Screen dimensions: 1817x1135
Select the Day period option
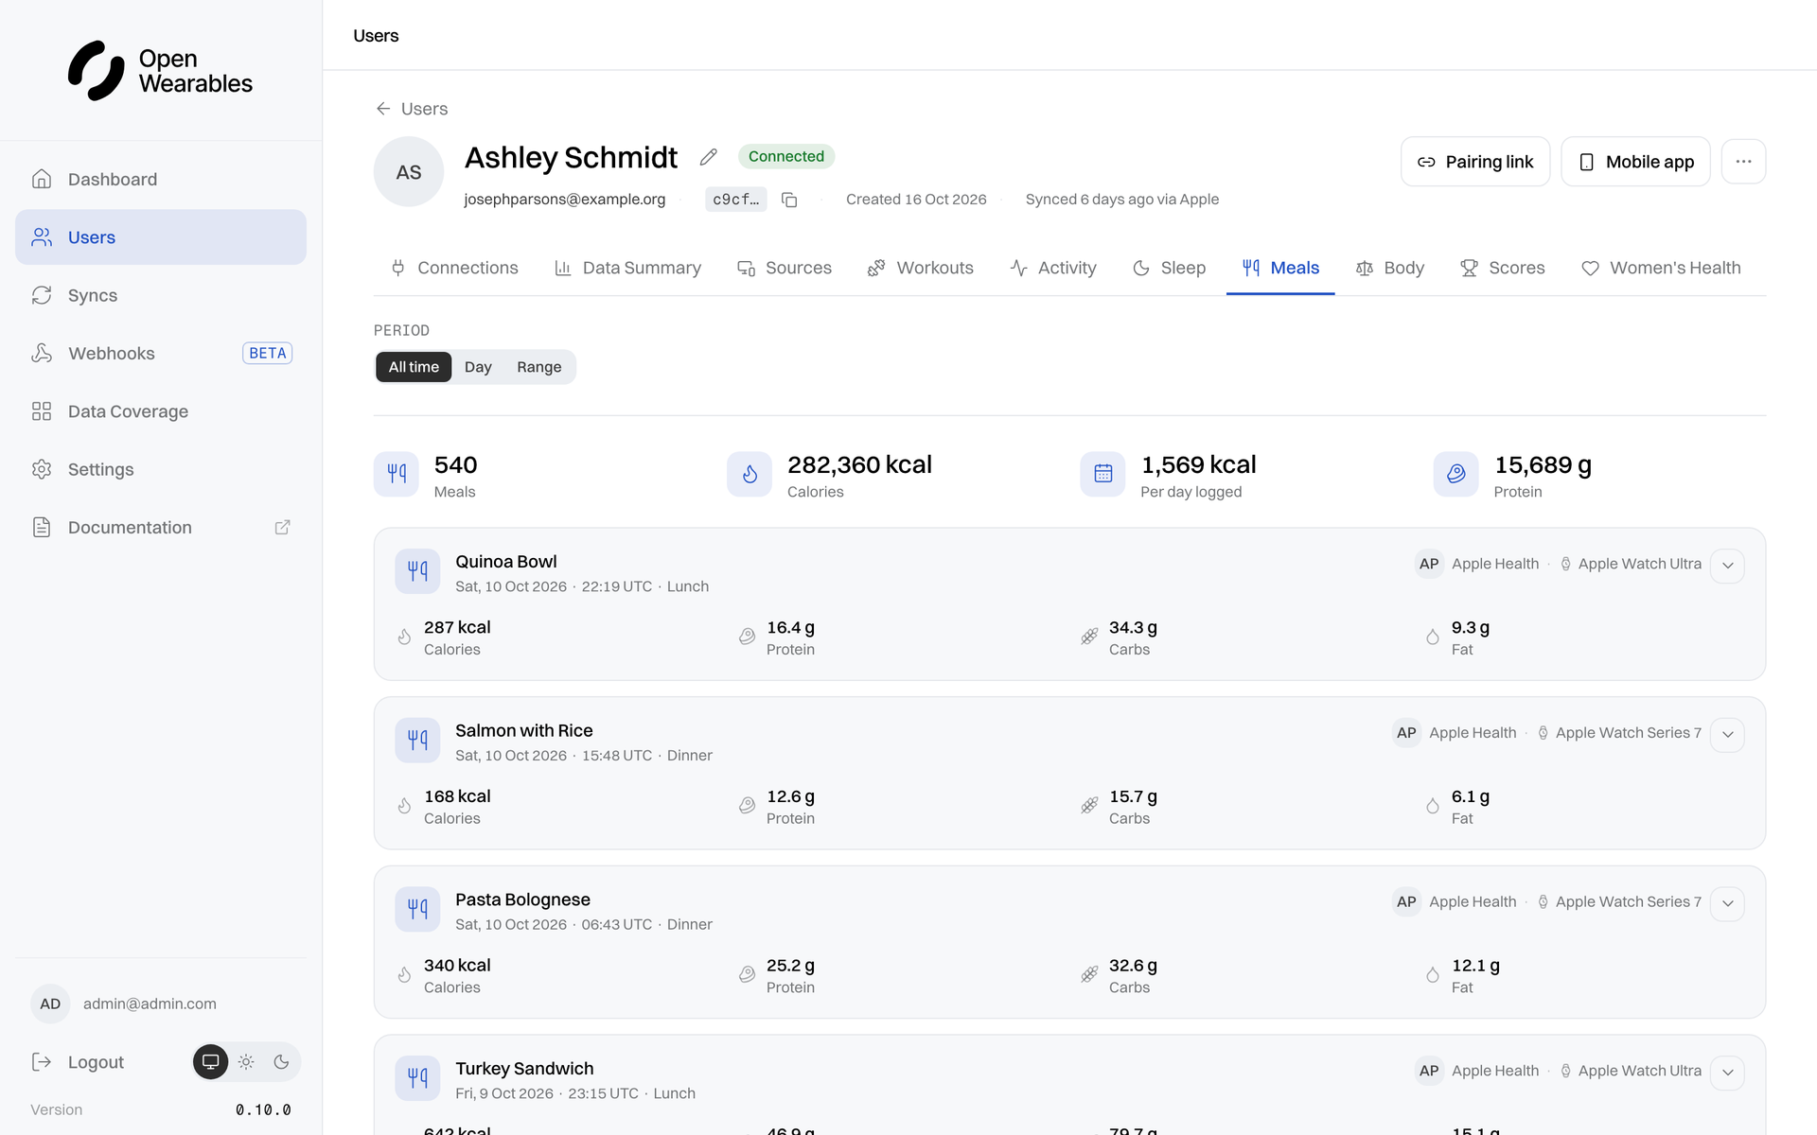click(478, 367)
